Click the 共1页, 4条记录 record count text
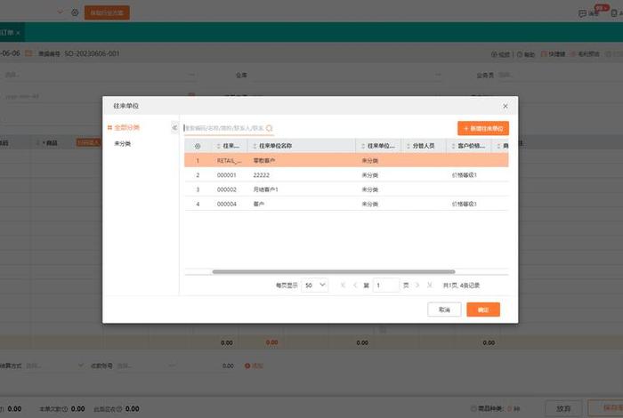Image resolution: width=623 pixels, height=418 pixels. click(x=461, y=285)
